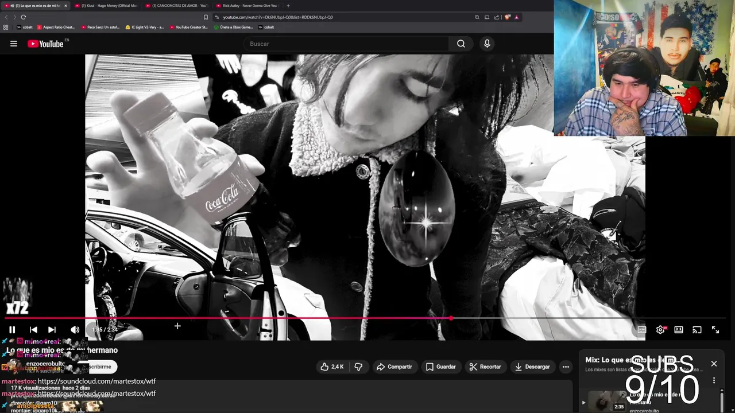Screen dimensions: 735x413
Task: Skip to the previous video
Action: point(33,330)
